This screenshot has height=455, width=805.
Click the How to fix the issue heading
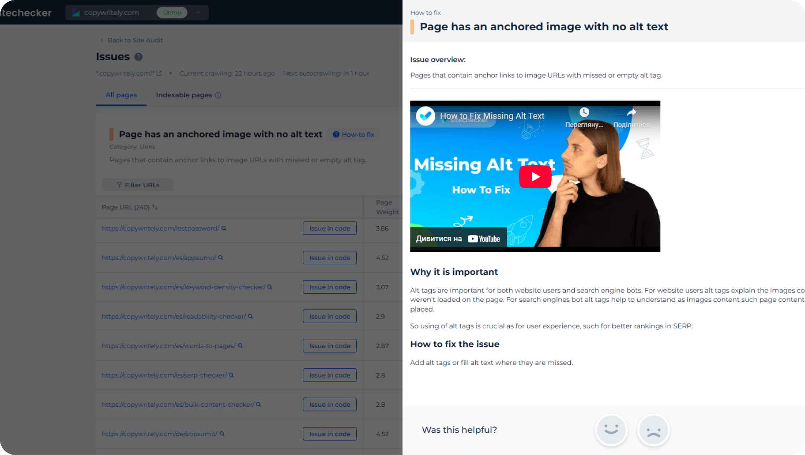click(455, 344)
